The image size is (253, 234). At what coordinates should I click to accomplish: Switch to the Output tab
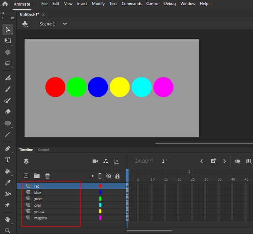pyautogui.click(x=43, y=150)
